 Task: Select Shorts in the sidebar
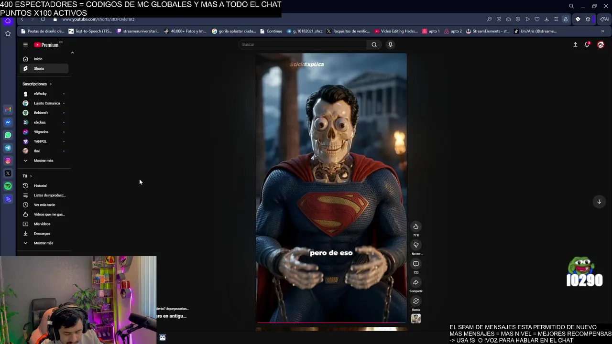44,68
